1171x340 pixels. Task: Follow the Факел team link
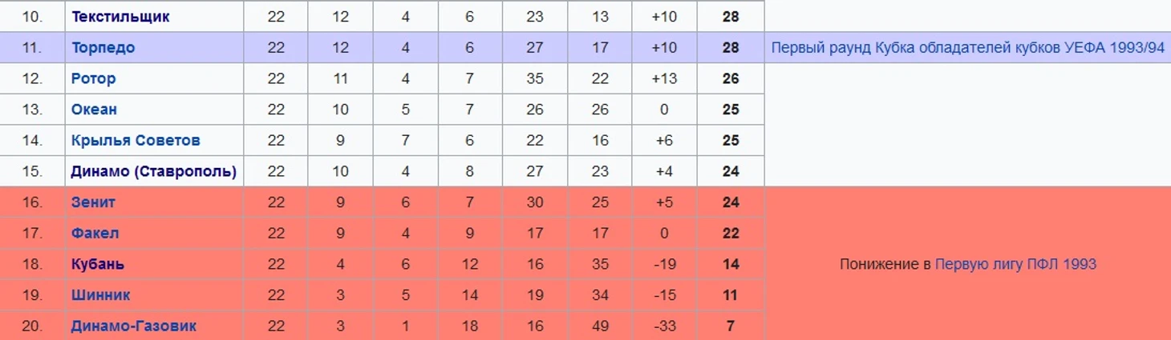[95, 234]
